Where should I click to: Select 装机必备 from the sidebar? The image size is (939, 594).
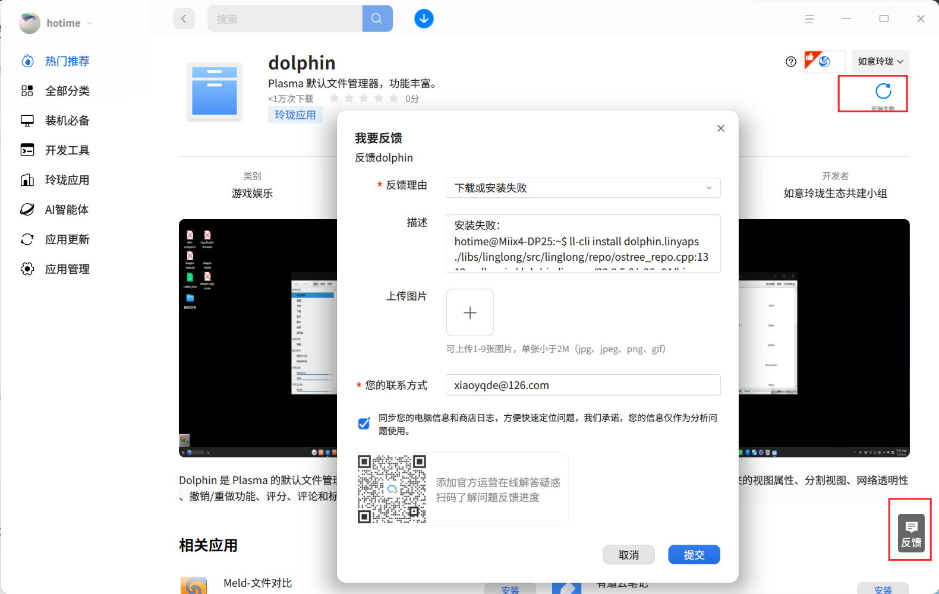click(67, 121)
